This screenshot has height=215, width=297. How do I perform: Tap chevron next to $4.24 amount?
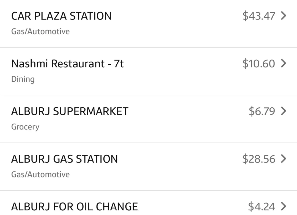tap(283, 206)
